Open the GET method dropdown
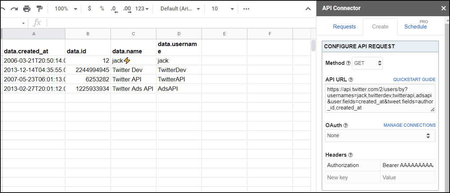The height and width of the screenshot is (193, 450). tap(367, 63)
